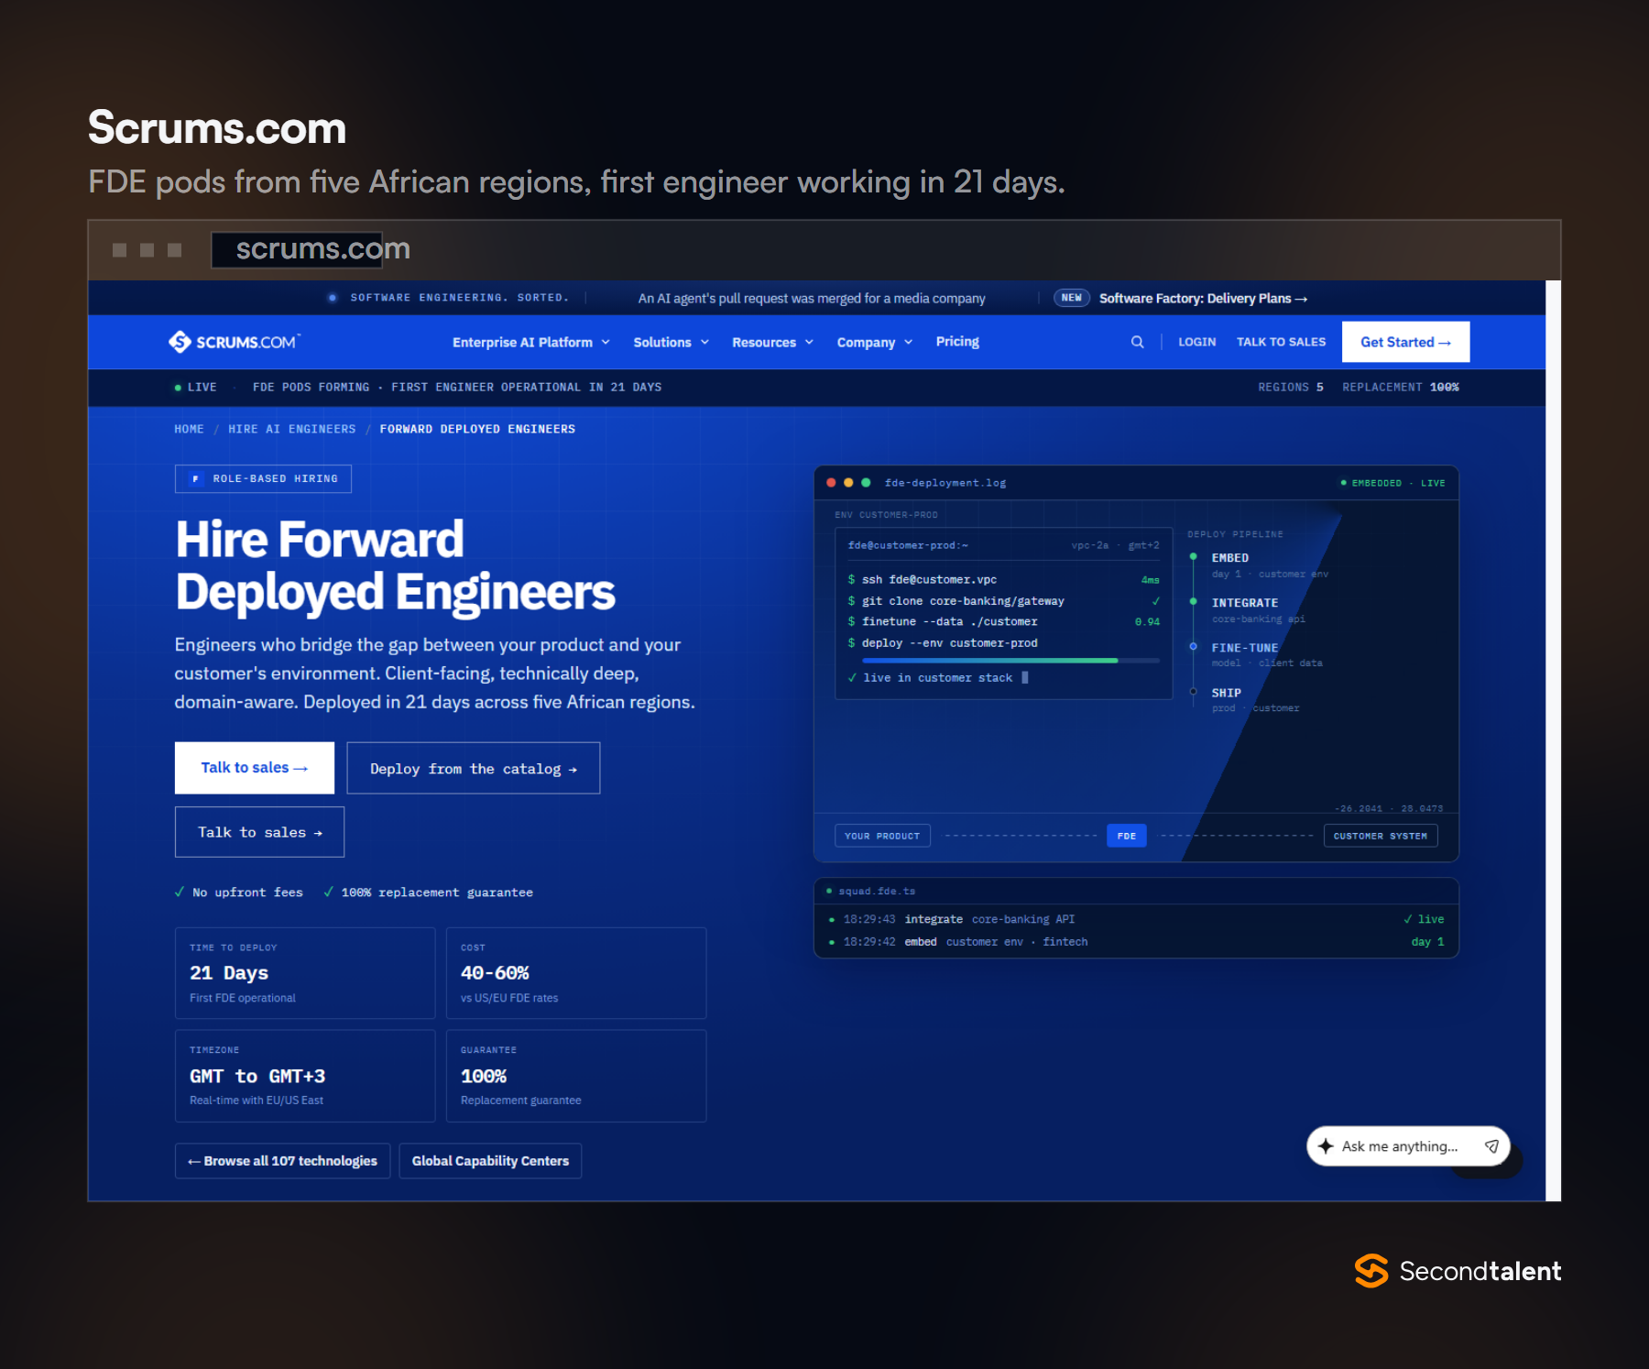Open Global Capability Centers
The height and width of the screenshot is (1369, 1649).
tap(490, 1161)
